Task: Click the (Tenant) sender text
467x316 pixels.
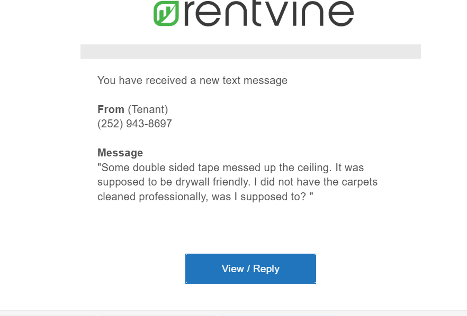Action: [148, 110]
